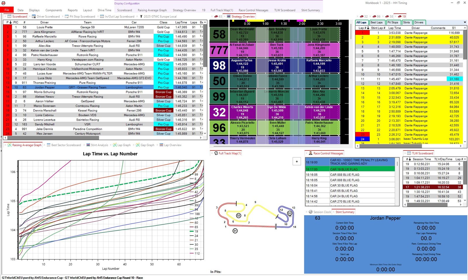Toggle sort arrow on the P column header
This screenshot has height=280, width=468.
(11, 22)
